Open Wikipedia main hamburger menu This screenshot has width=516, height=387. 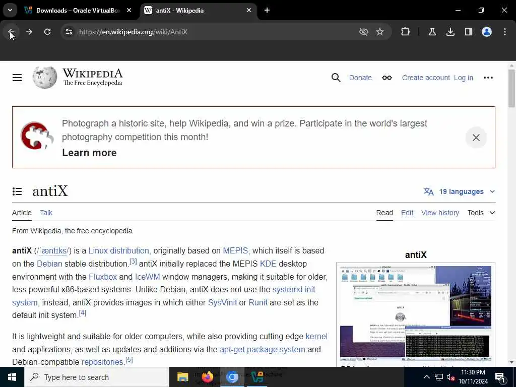[17, 78]
